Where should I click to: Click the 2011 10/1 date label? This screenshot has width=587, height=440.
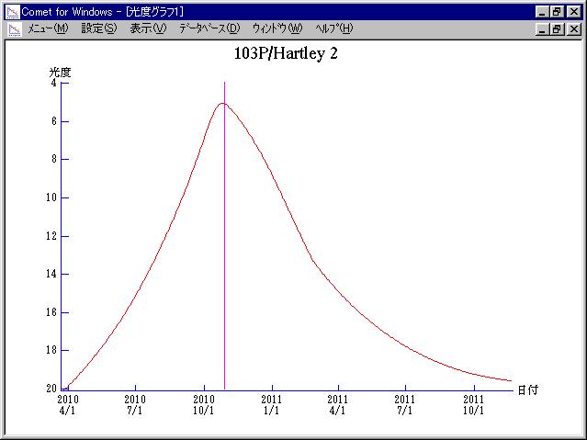click(x=474, y=404)
